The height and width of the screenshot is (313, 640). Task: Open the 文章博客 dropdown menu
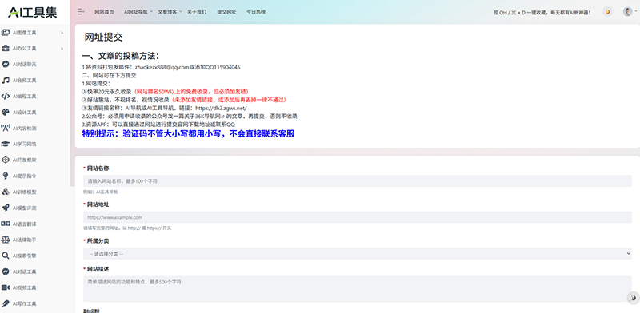[170, 12]
